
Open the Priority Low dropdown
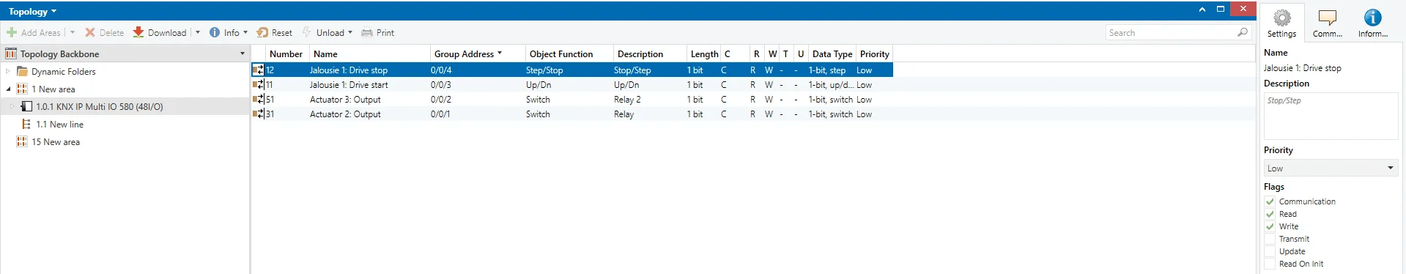coord(1331,168)
